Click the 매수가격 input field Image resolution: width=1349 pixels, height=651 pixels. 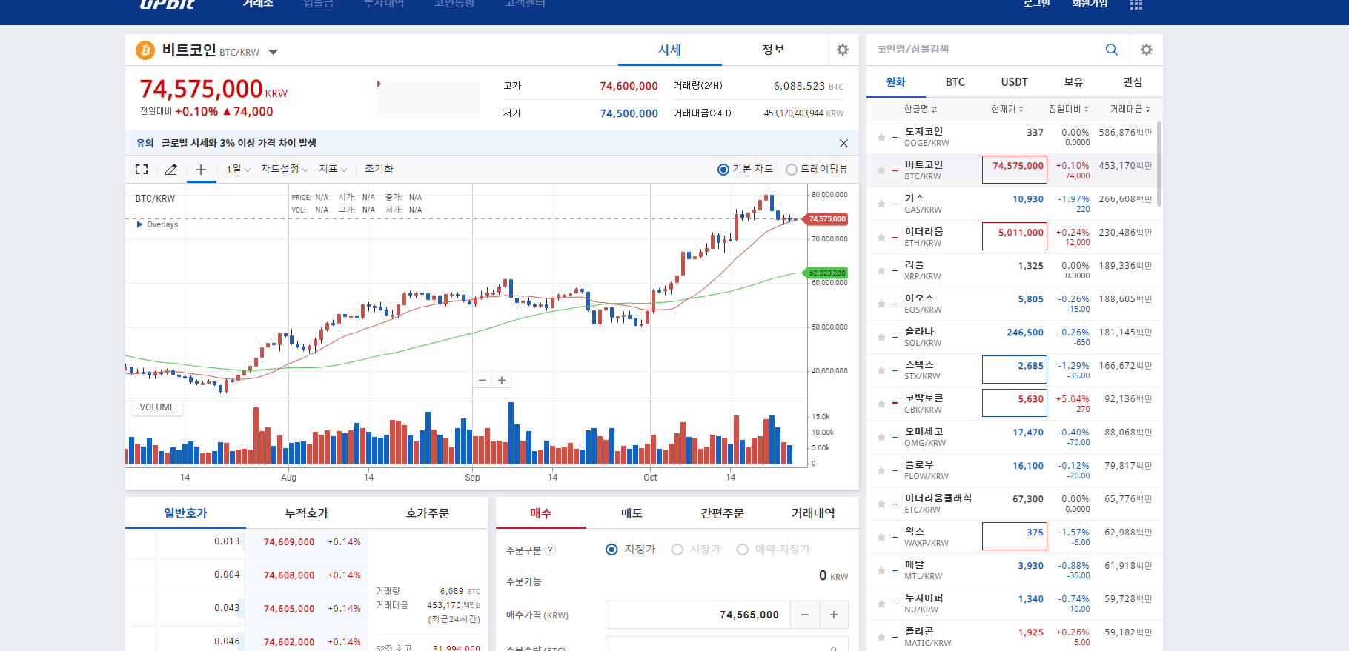click(x=698, y=615)
